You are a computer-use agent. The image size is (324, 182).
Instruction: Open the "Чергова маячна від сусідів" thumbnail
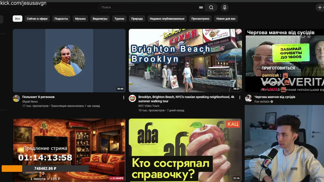(x=285, y=60)
